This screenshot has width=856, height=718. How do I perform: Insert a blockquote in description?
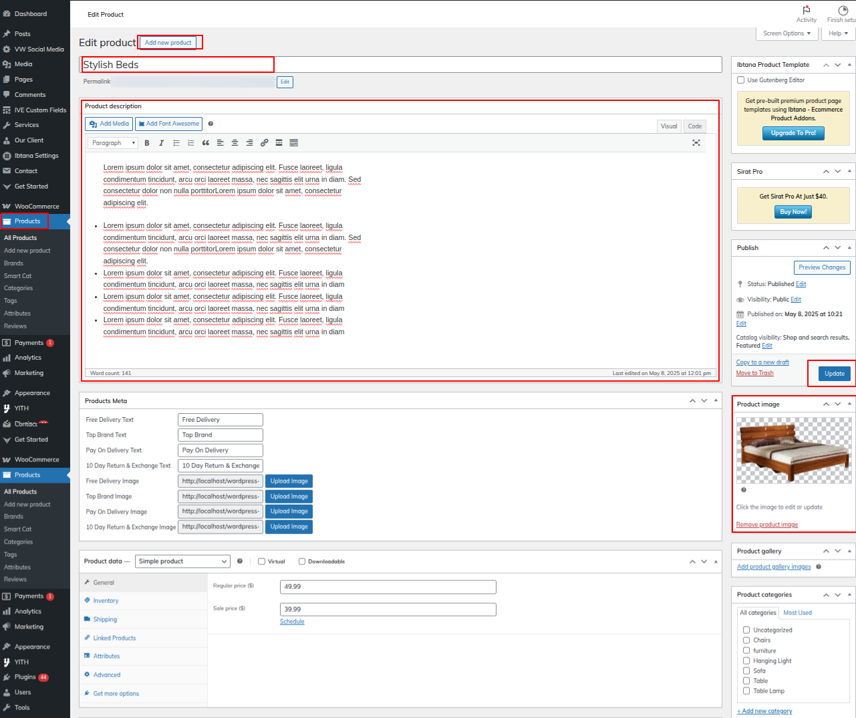pos(206,143)
